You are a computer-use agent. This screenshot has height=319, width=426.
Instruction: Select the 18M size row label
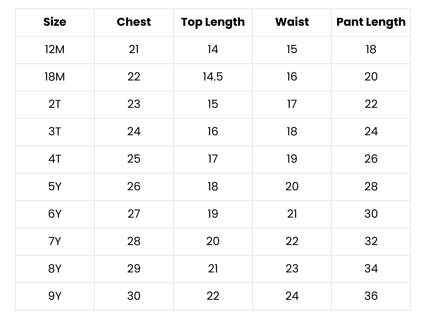click(x=55, y=77)
